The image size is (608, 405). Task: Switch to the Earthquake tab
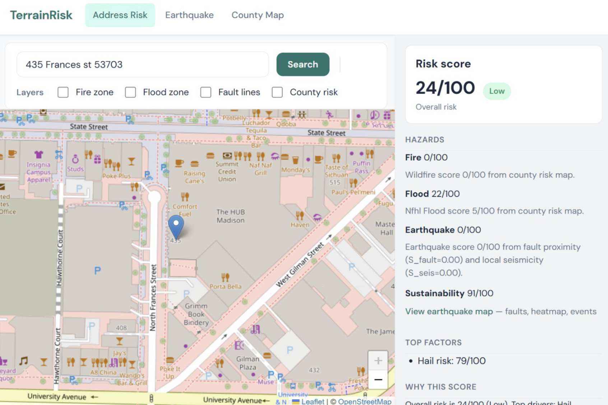(x=189, y=15)
